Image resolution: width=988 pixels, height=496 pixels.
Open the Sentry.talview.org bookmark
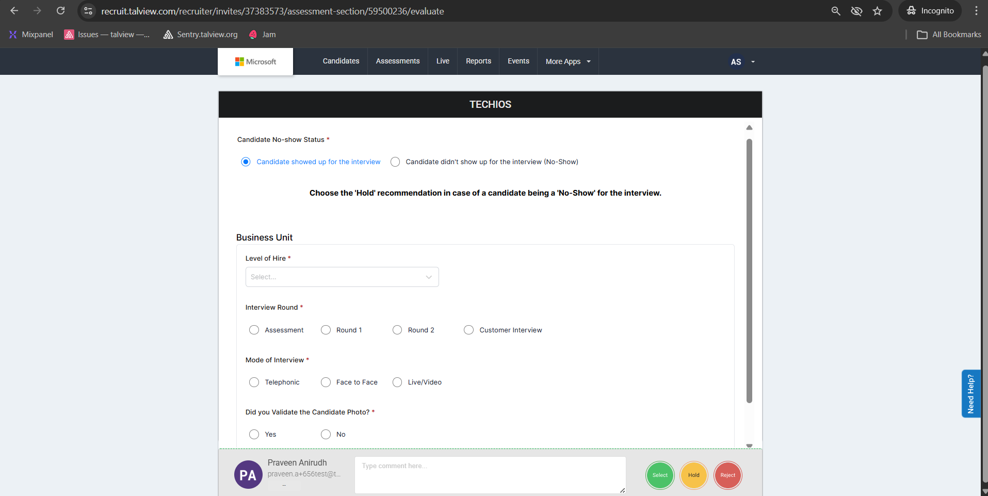click(x=201, y=35)
